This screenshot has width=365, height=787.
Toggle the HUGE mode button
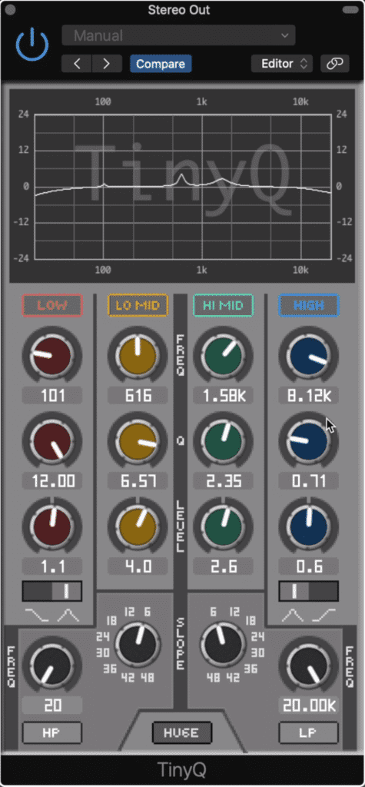[x=182, y=732]
